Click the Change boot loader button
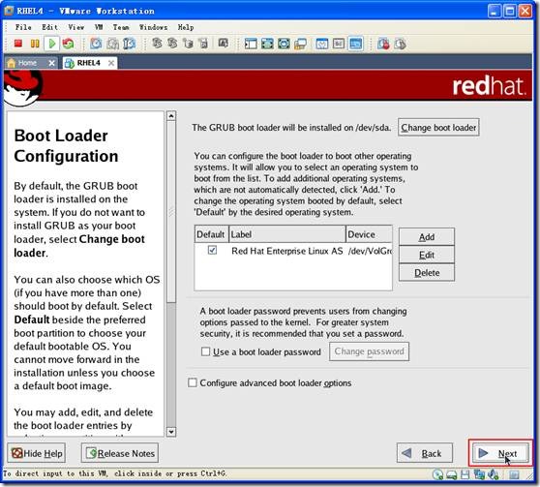Screen dimensions: 540x487 click(x=438, y=128)
